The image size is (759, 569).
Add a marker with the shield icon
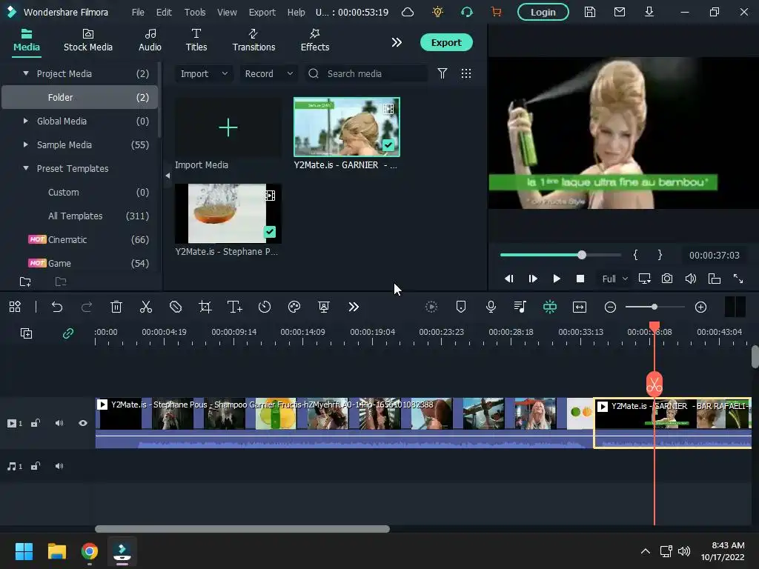coord(461,307)
